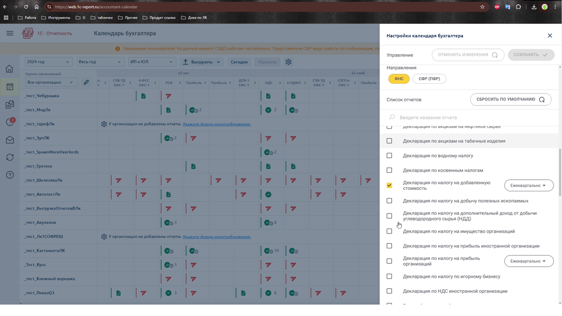Open the hamburger main menu
The height and width of the screenshot is (316, 562).
click(10, 33)
